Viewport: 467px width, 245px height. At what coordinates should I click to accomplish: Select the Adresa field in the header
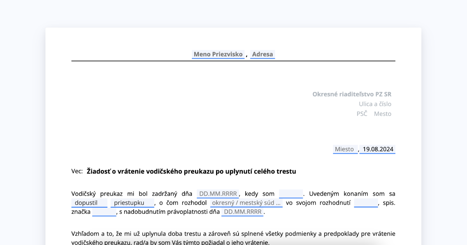click(262, 54)
